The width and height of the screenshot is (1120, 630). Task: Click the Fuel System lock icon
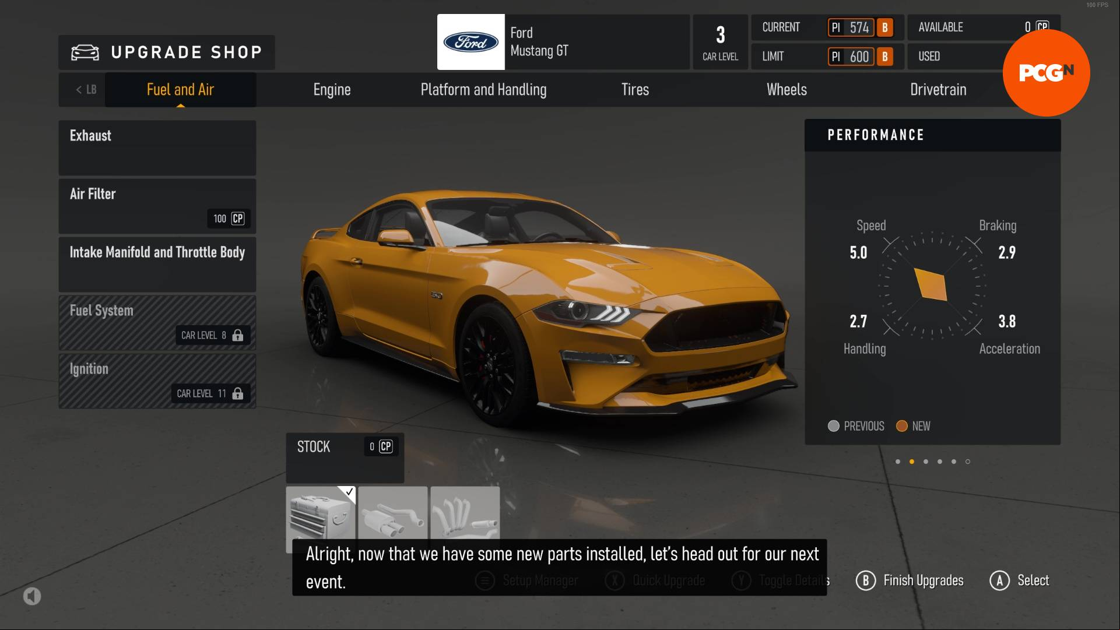pyautogui.click(x=238, y=335)
